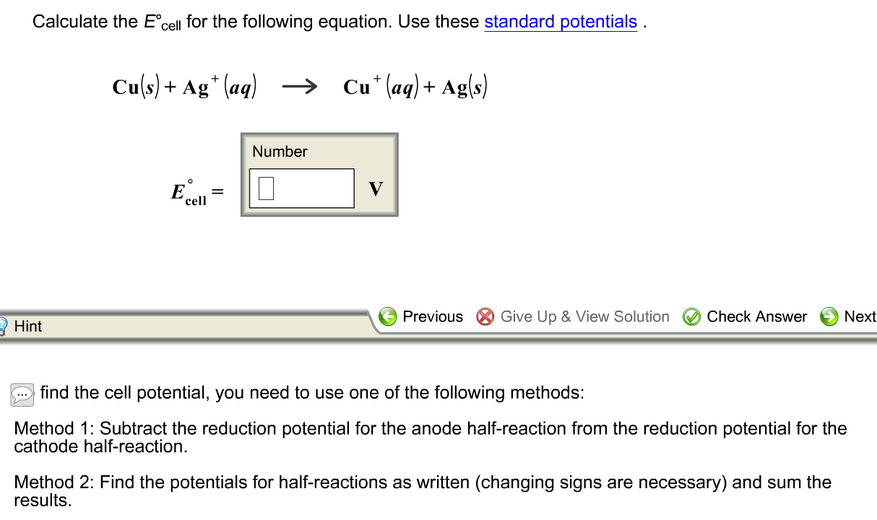The image size is (877, 520).
Task: Select the Number entry box panel
Action: click(x=319, y=174)
